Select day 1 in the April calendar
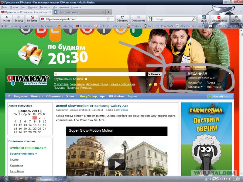 click(35, 118)
